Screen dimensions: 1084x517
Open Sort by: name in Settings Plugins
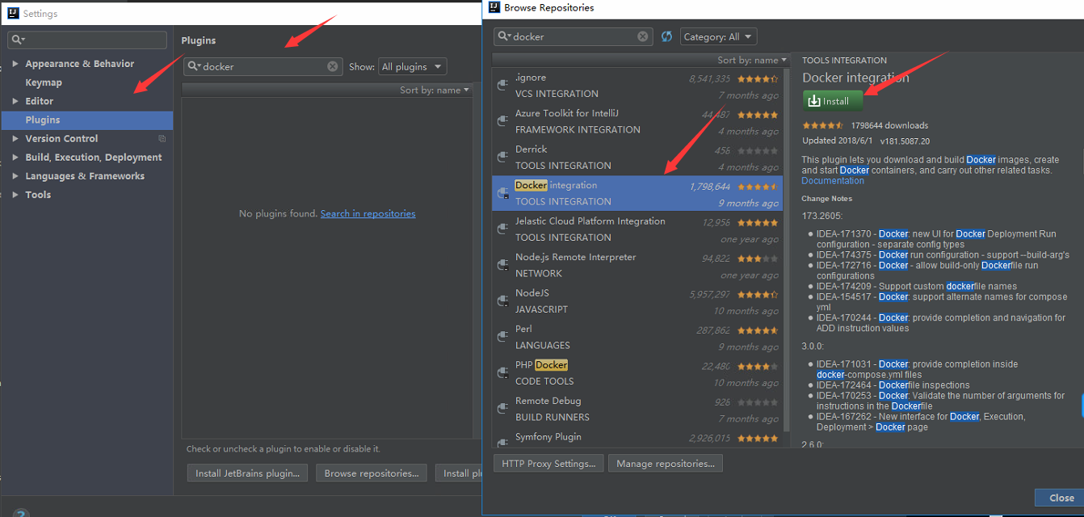[435, 90]
